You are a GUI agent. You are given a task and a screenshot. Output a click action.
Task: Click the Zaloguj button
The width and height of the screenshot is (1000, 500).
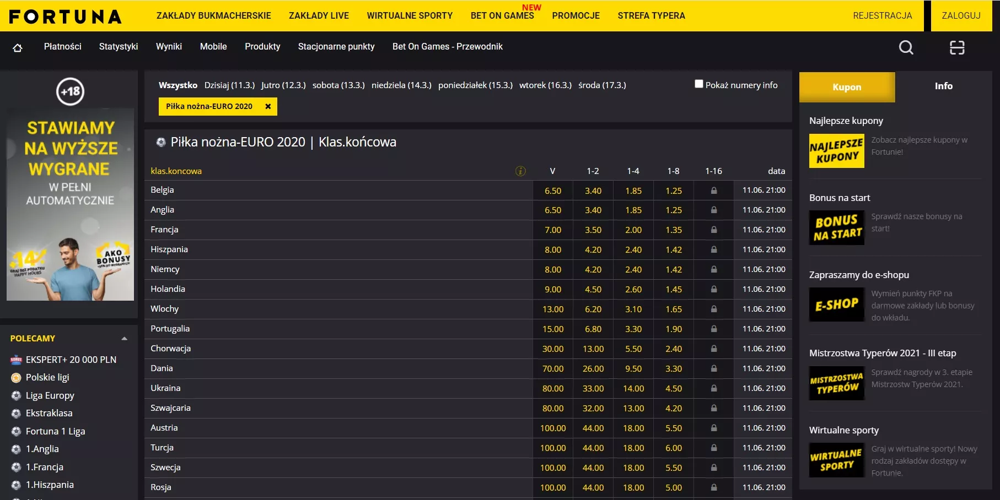961,15
